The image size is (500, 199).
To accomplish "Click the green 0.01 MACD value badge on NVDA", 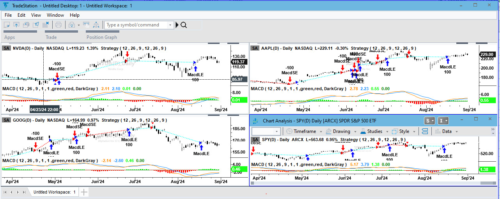I will (x=239, y=100).
